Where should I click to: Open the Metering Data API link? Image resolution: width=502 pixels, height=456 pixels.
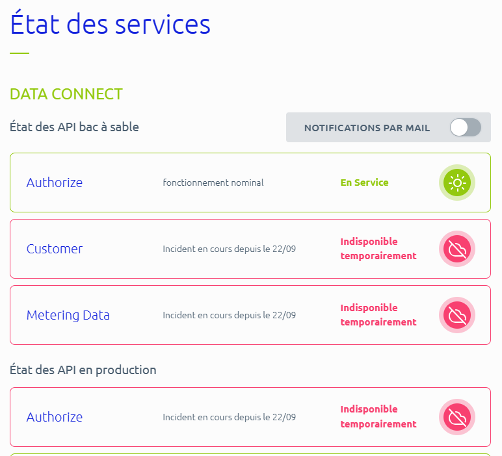[68, 315]
